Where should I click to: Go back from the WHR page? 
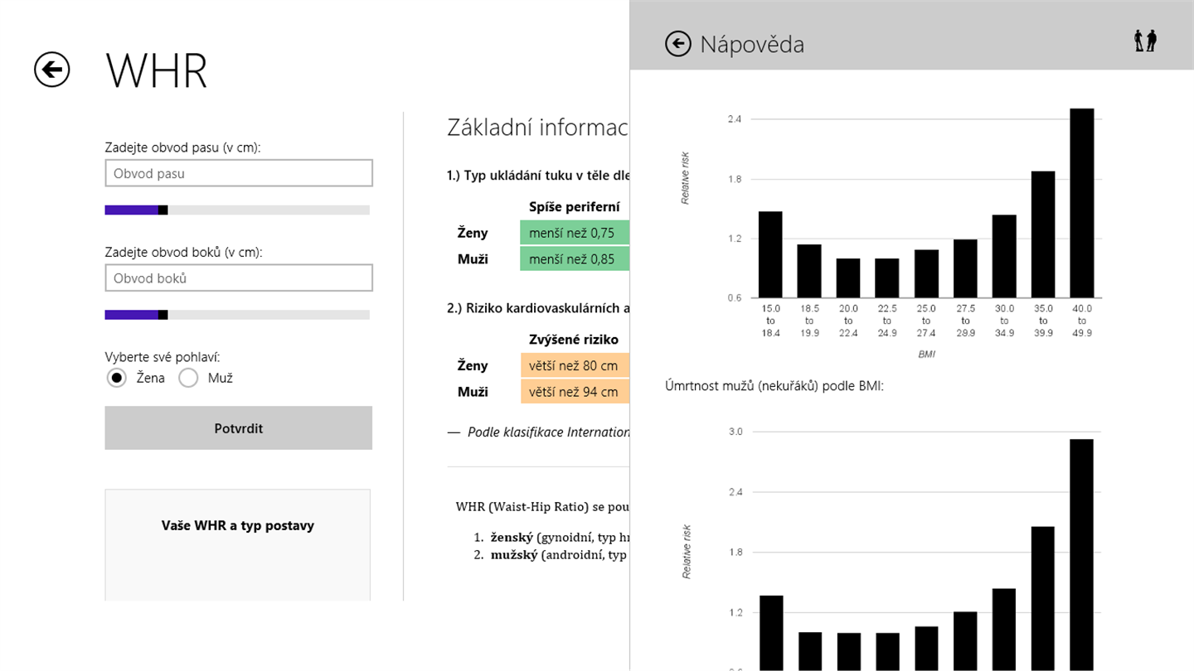(51, 70)
